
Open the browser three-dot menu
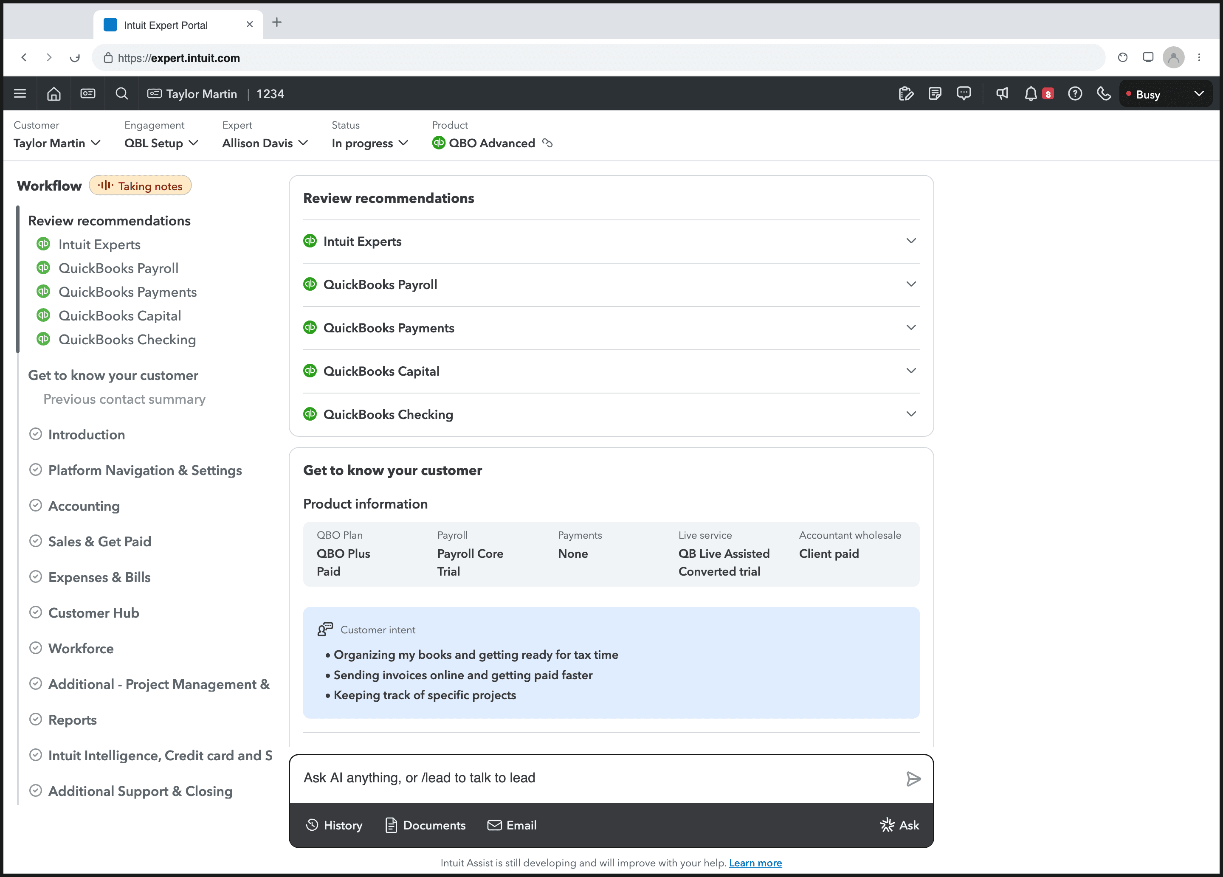pyautogui.click(x=1199, y=57)
